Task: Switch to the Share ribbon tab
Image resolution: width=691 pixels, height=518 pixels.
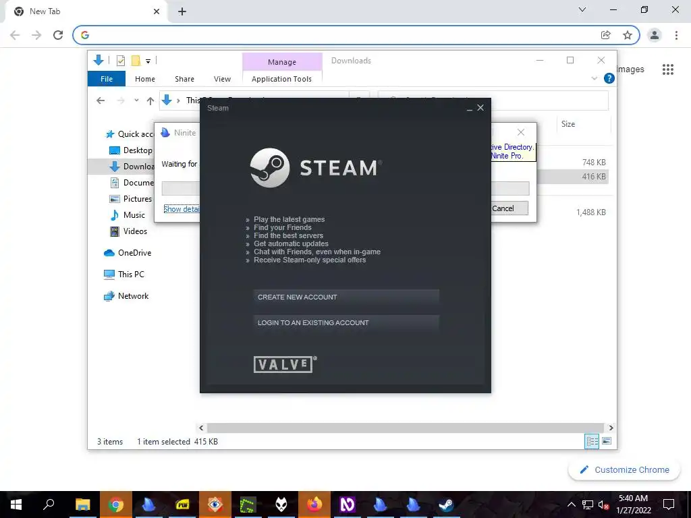Action: (184, 79)
